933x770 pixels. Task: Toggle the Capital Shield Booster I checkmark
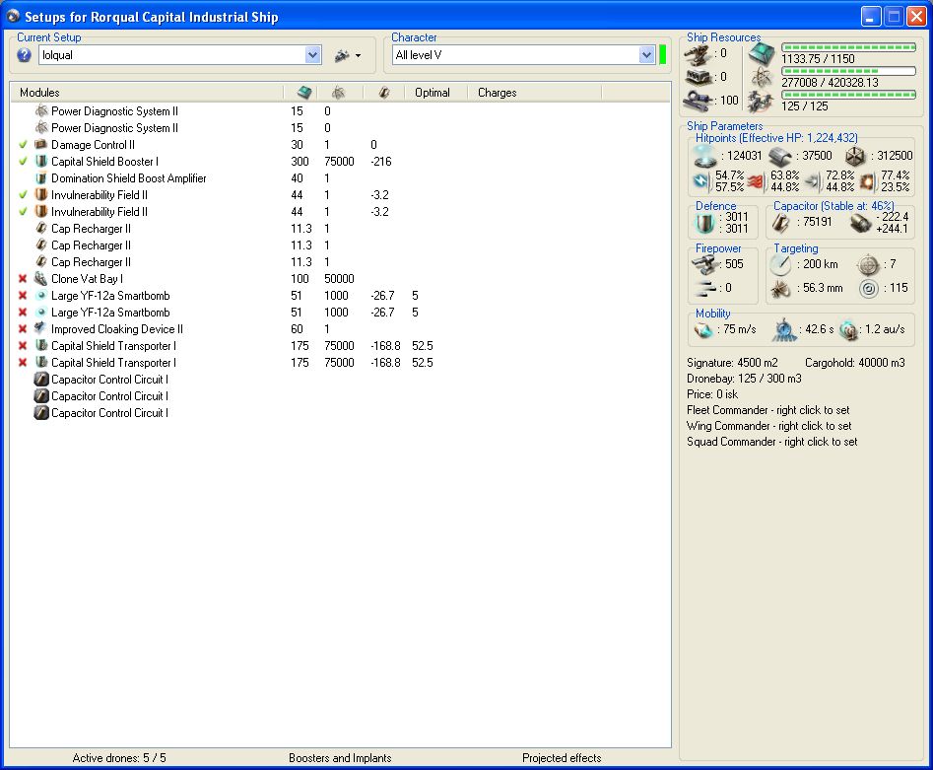pyautogui.click(x=24, y=162)
